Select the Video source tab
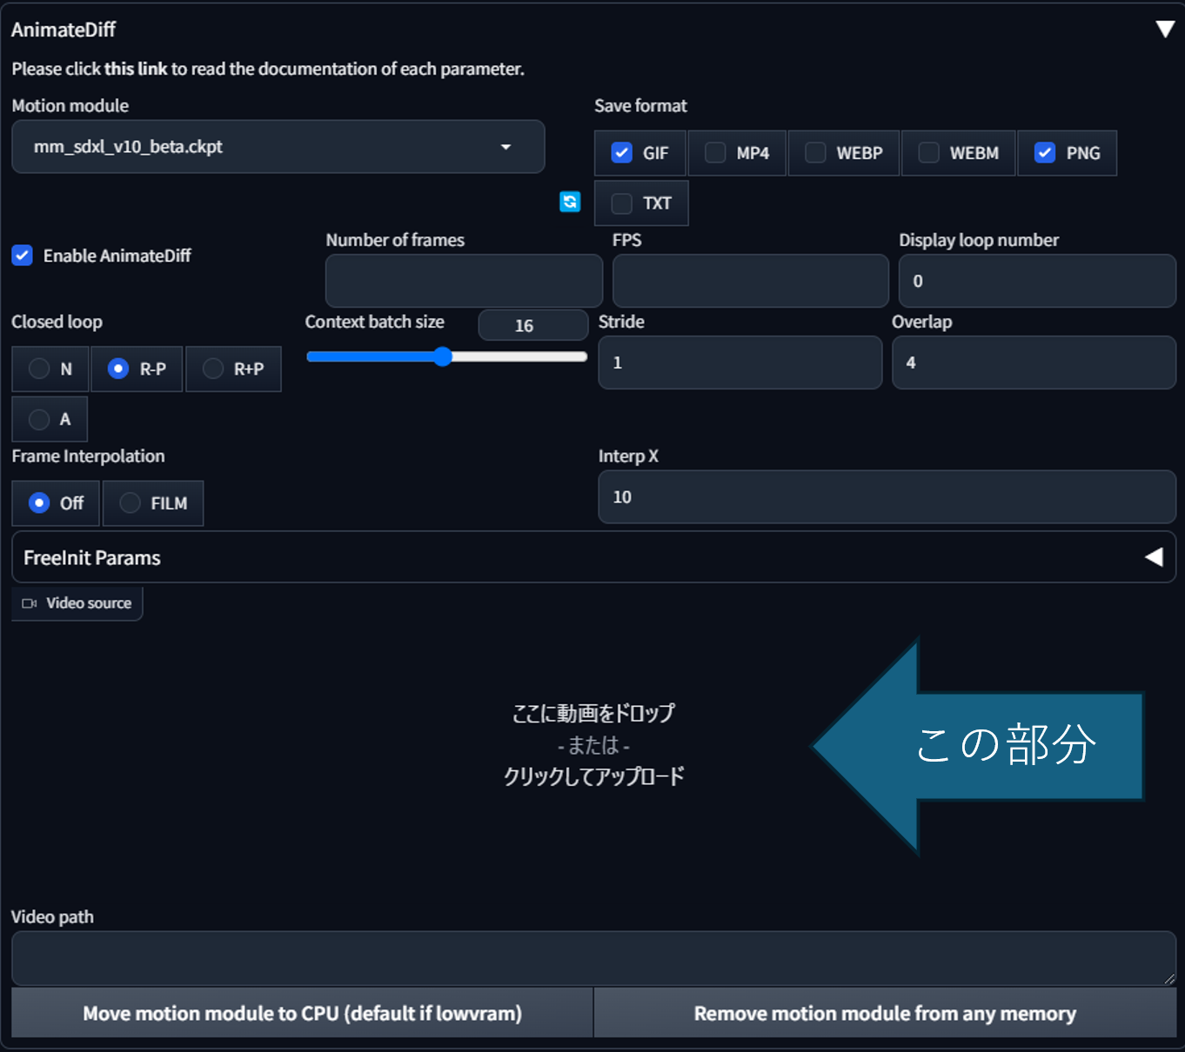 77,603
